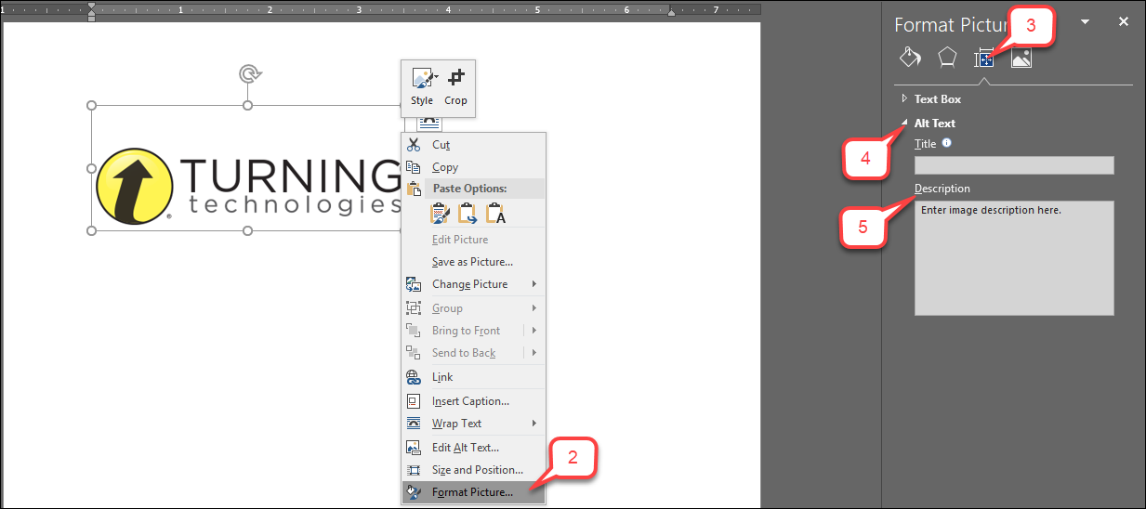This screenshot has height=509, width=1146.
Task: Click the Change Picture icon
Action: (x=414, y=284)
